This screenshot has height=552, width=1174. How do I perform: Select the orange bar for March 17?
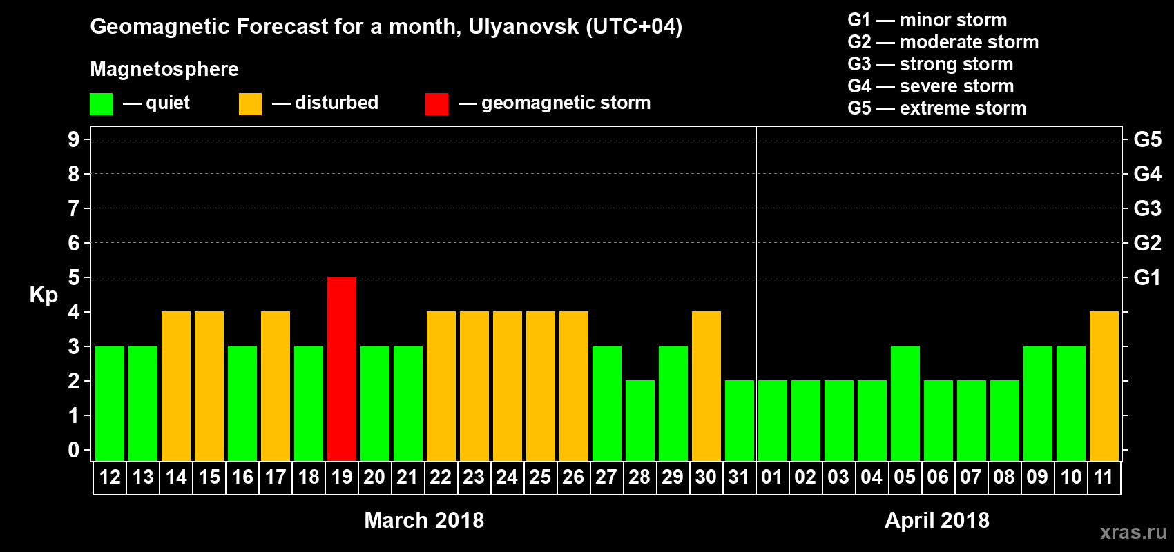point(276,386)
